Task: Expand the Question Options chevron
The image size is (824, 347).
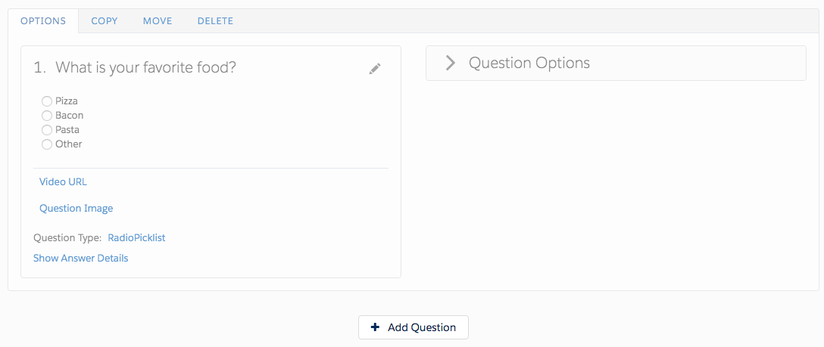Action: [x=450, y=63]
